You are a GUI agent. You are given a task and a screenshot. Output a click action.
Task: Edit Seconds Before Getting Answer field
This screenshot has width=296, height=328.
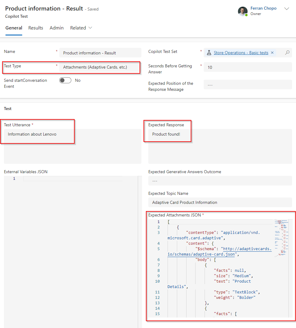(x=248, y=67)
